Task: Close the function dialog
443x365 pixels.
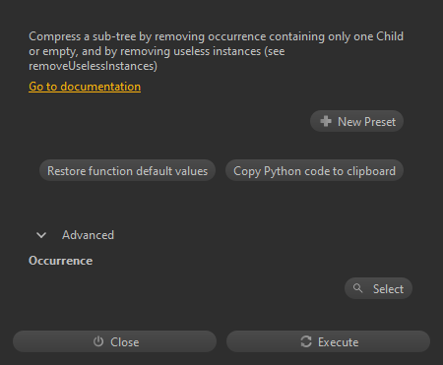Action: (x=114, y=341)
